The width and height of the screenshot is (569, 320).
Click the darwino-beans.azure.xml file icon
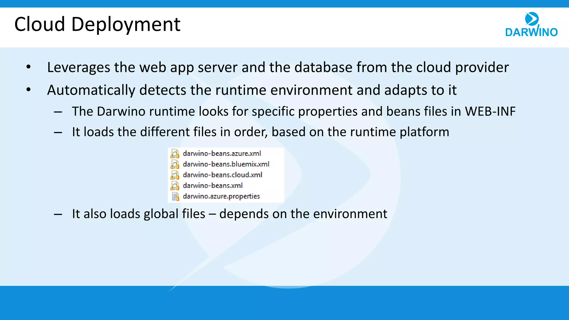click(x=175, y=154)
